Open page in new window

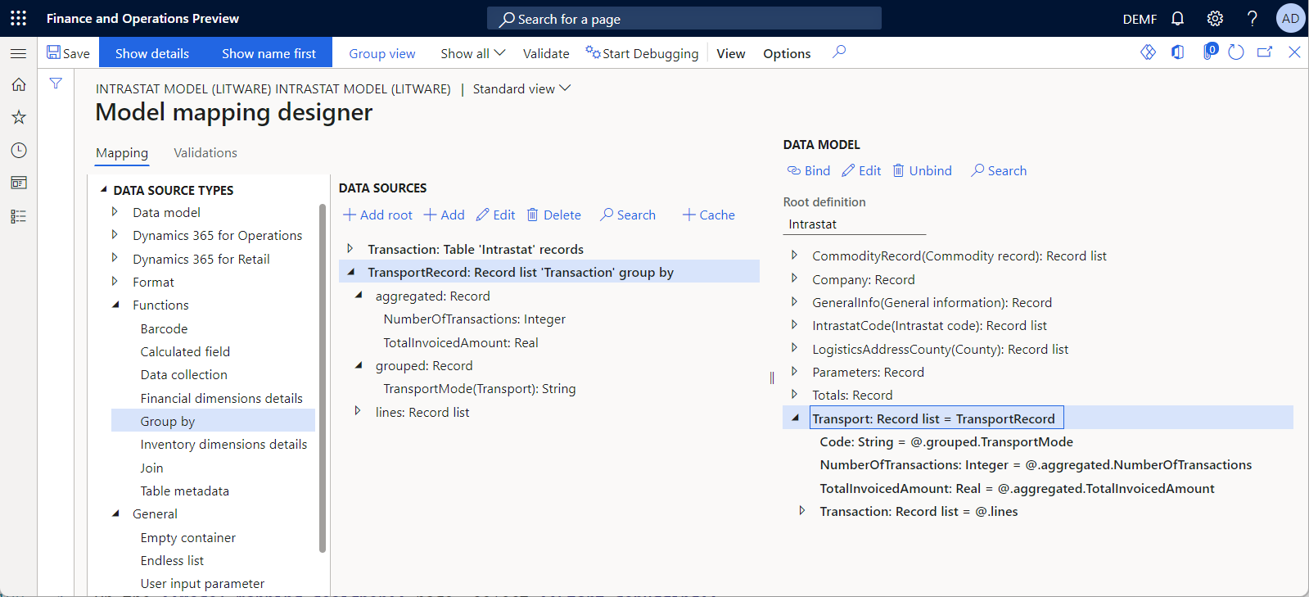coord(1265,52)
